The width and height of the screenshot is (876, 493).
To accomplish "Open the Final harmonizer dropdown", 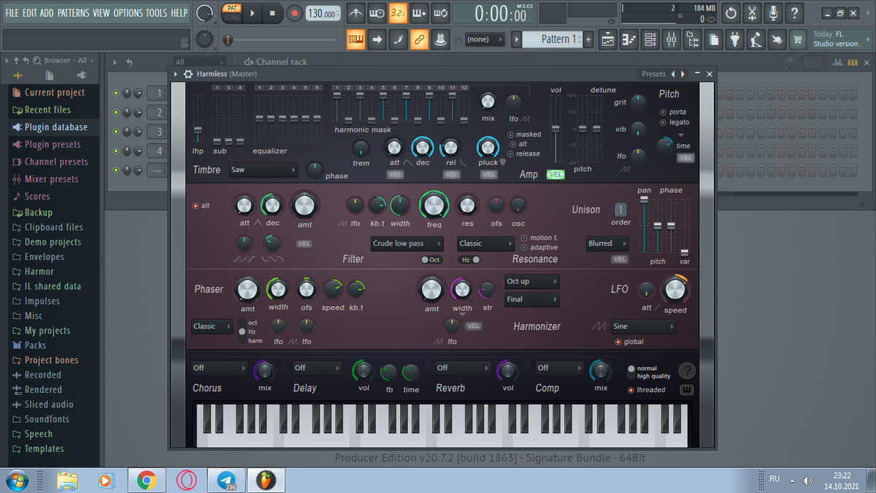I will tap(532, 299).
